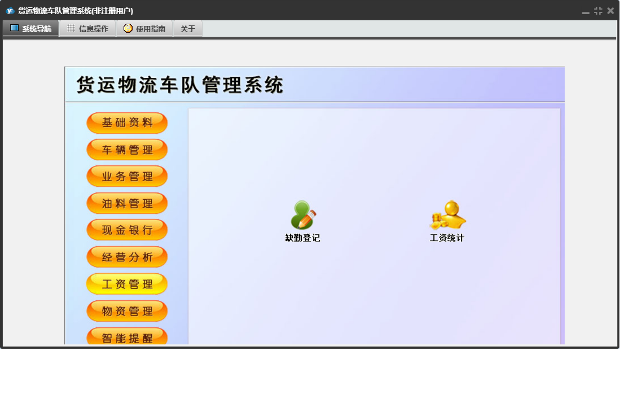Go to 油料管理 section
Viewport: 620px width, 408px height.
pyautogui.click(x=127, y=204)
